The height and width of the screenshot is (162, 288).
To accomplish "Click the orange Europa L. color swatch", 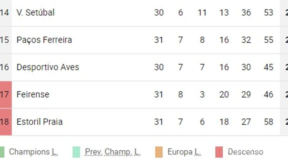I will coord(159,152).
